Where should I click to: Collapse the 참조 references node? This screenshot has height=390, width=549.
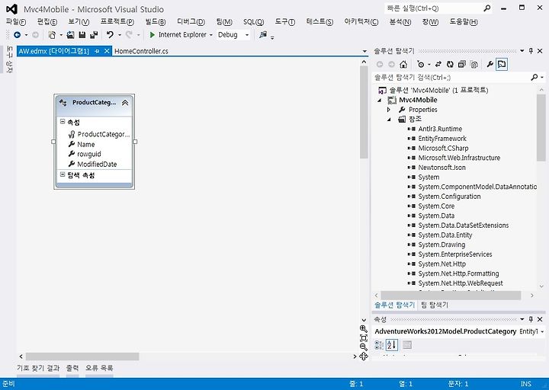pyautogui.click(x=389, y=120)
